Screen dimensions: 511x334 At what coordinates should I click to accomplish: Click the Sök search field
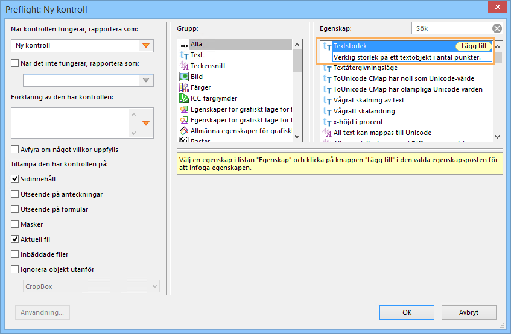[452, 28]
